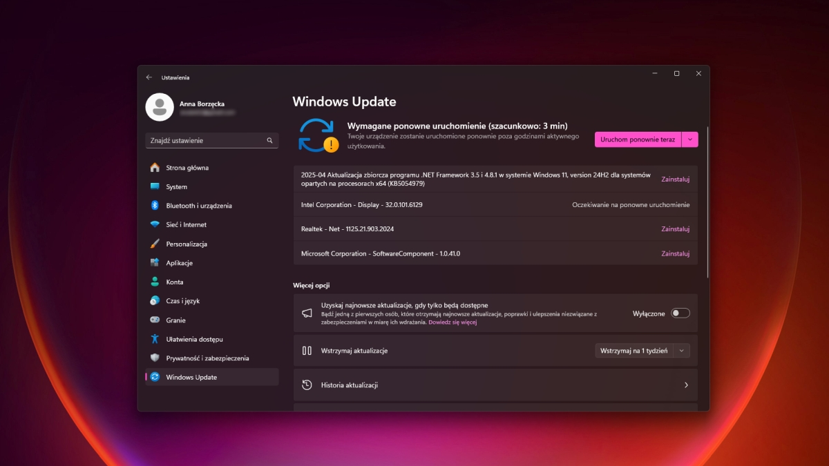Click Zainstaluj for the .NET Framework update
The height and width of the screenshot is (466, 829).
675,178
